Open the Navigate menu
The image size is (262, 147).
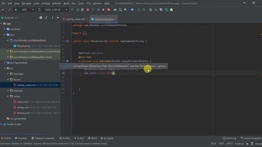(x=26, y=3)
